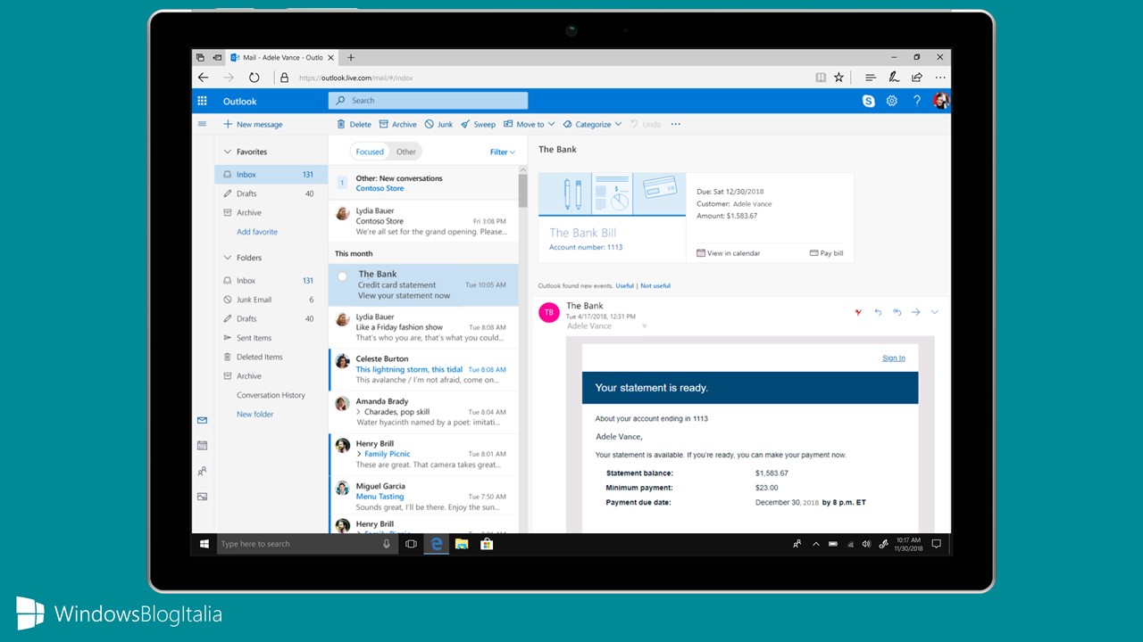Sweep messages from this sender
The height and width of the screenshot is (642, 1143).
point(478,124)
